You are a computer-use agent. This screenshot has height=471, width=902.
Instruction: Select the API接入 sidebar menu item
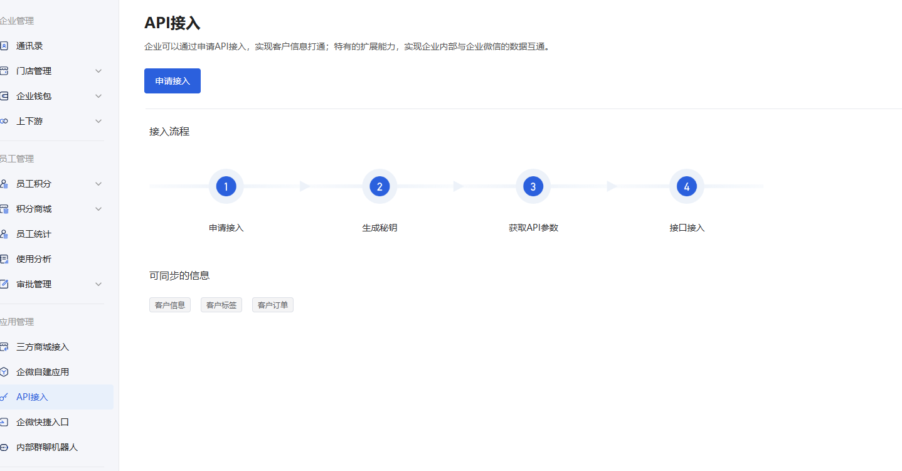pyautogui.click(x=56, y=397)
